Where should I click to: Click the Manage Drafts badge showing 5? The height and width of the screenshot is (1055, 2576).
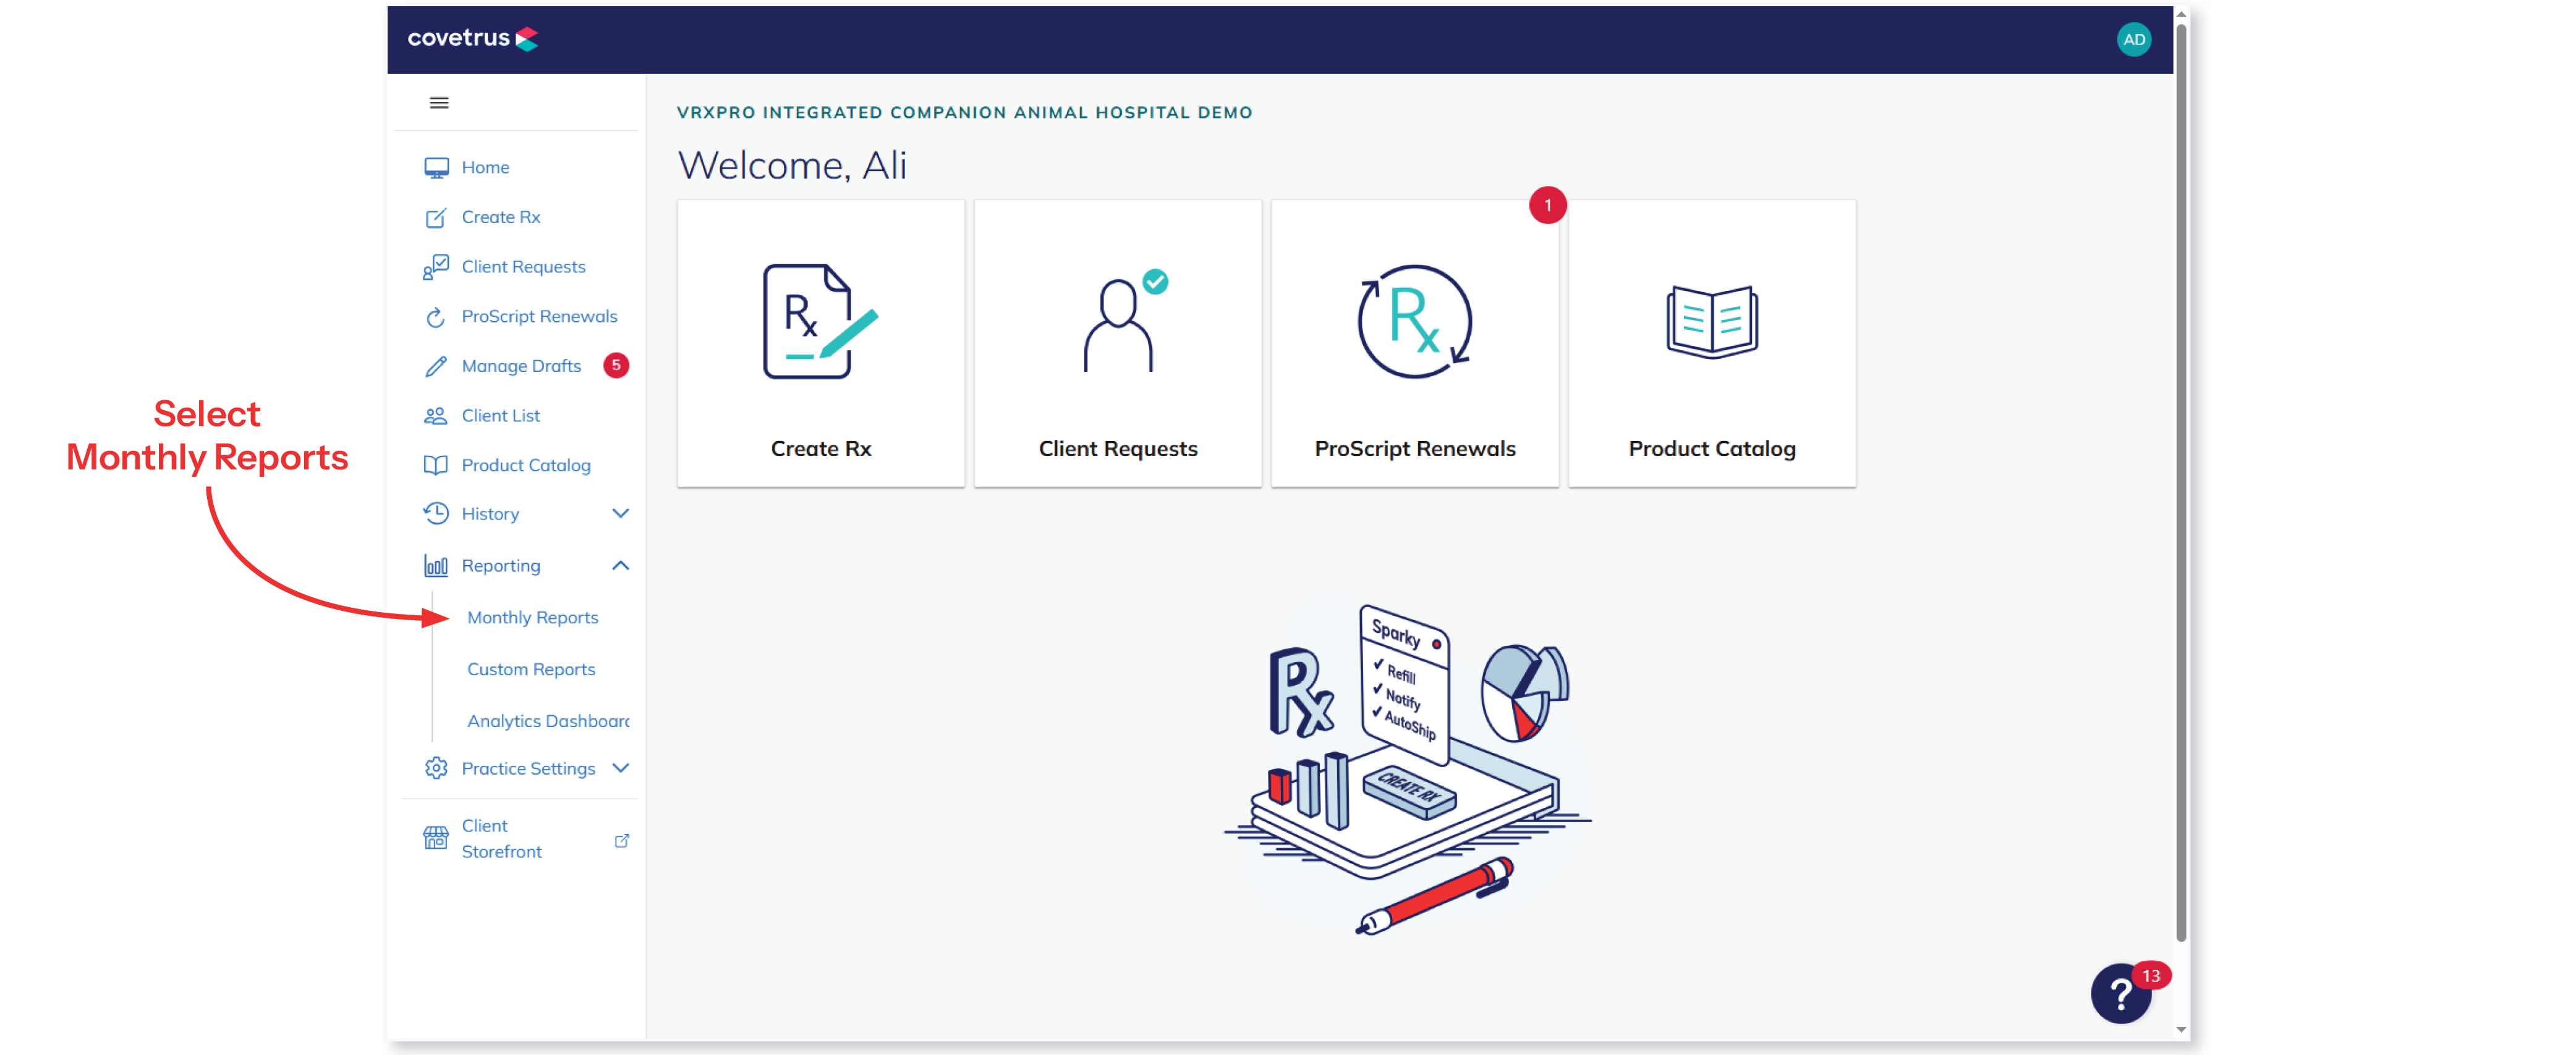tap(616, 366)
